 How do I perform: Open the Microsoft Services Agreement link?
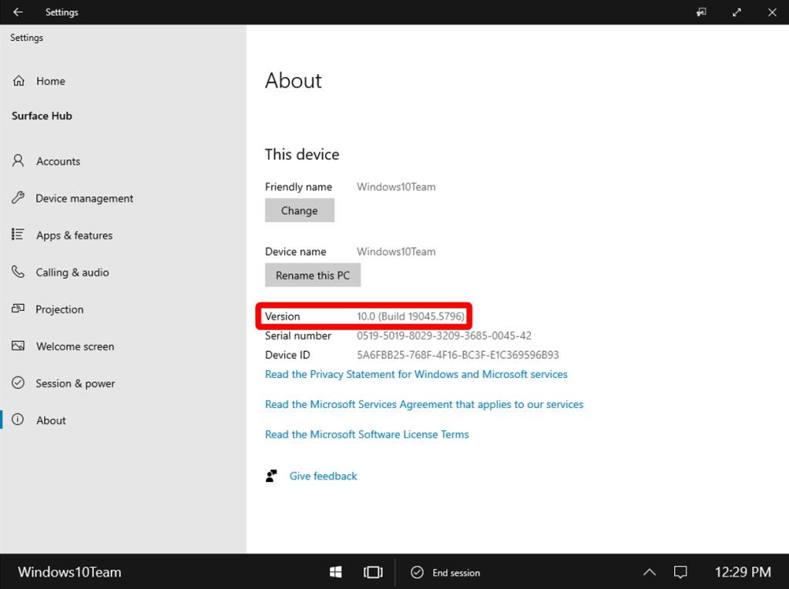[x=425, y=404]
